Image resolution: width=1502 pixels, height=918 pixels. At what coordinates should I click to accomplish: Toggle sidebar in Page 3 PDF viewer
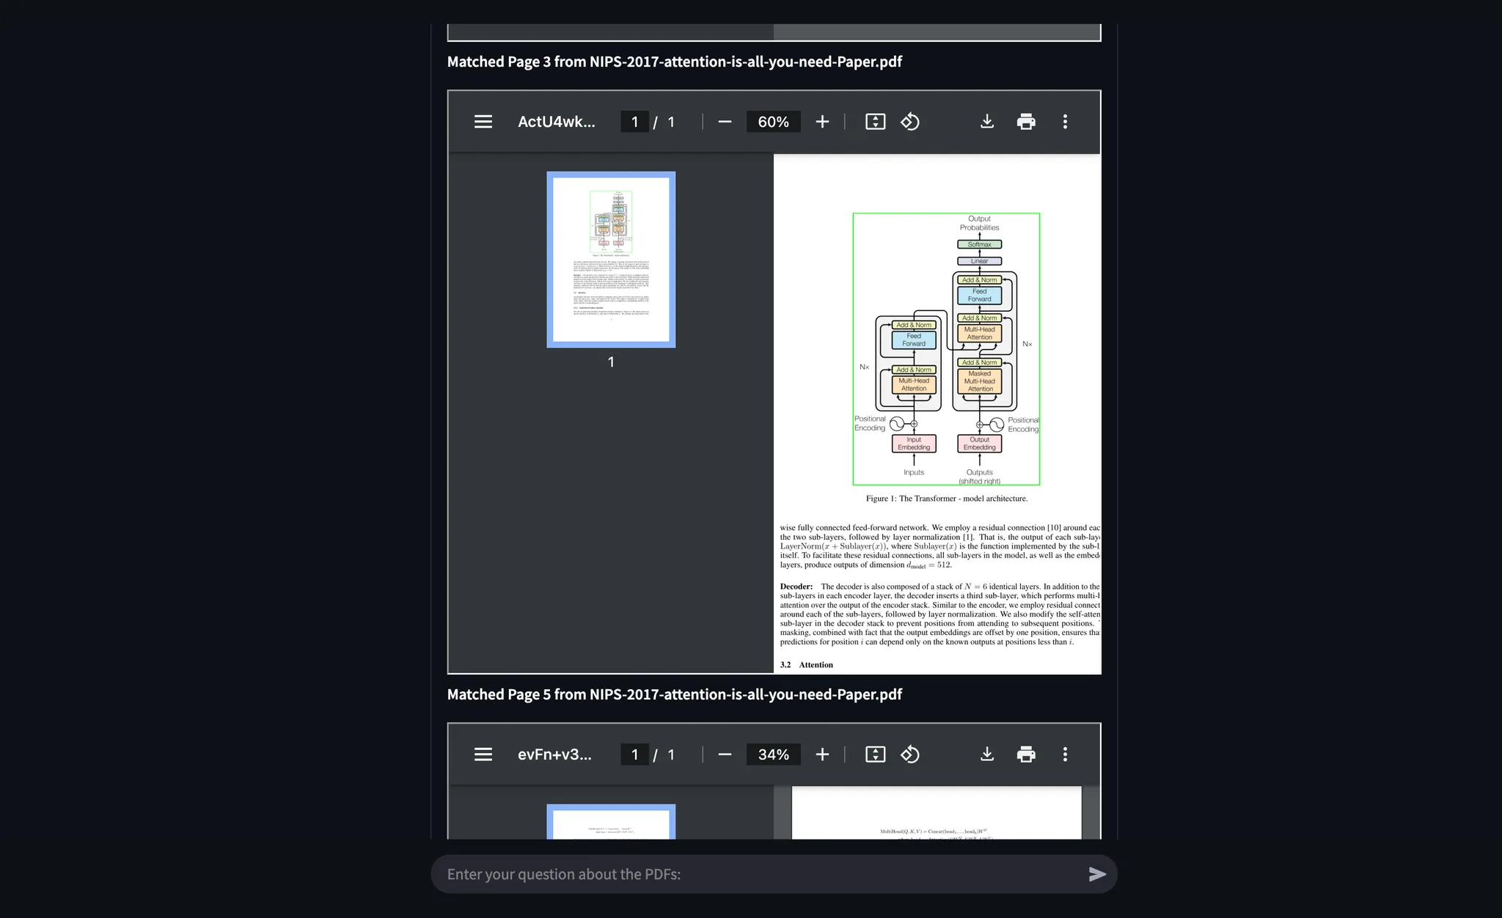click(483, 122)
